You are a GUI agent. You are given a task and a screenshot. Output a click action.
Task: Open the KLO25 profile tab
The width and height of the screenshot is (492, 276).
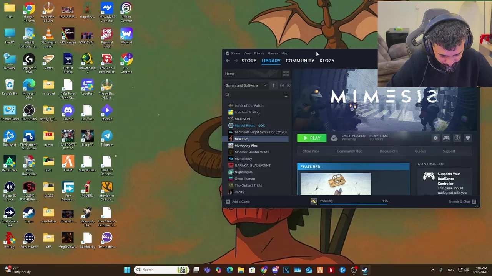coord(327,61)
